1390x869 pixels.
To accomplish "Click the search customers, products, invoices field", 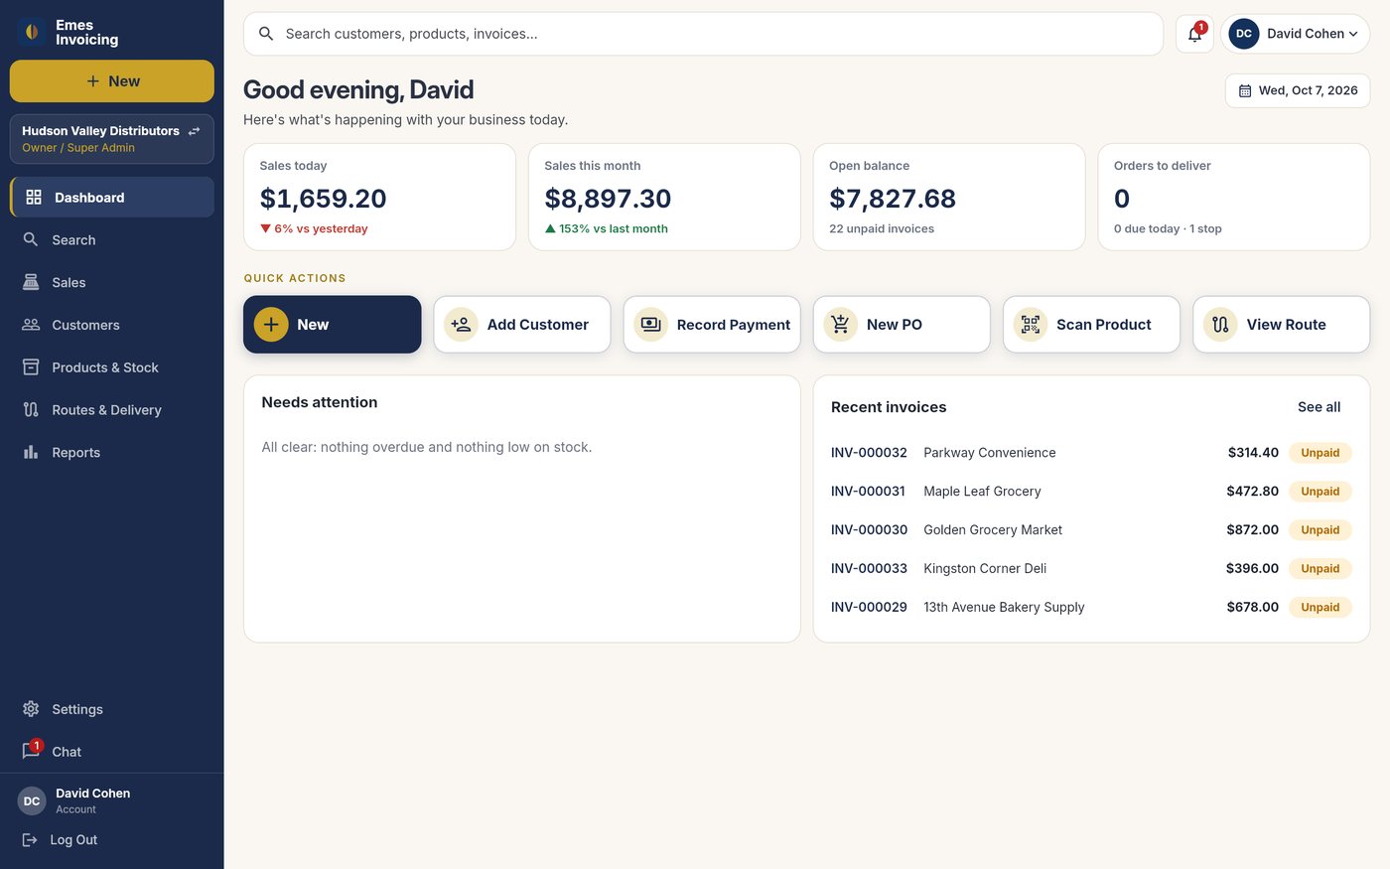I will coord(703,34).
